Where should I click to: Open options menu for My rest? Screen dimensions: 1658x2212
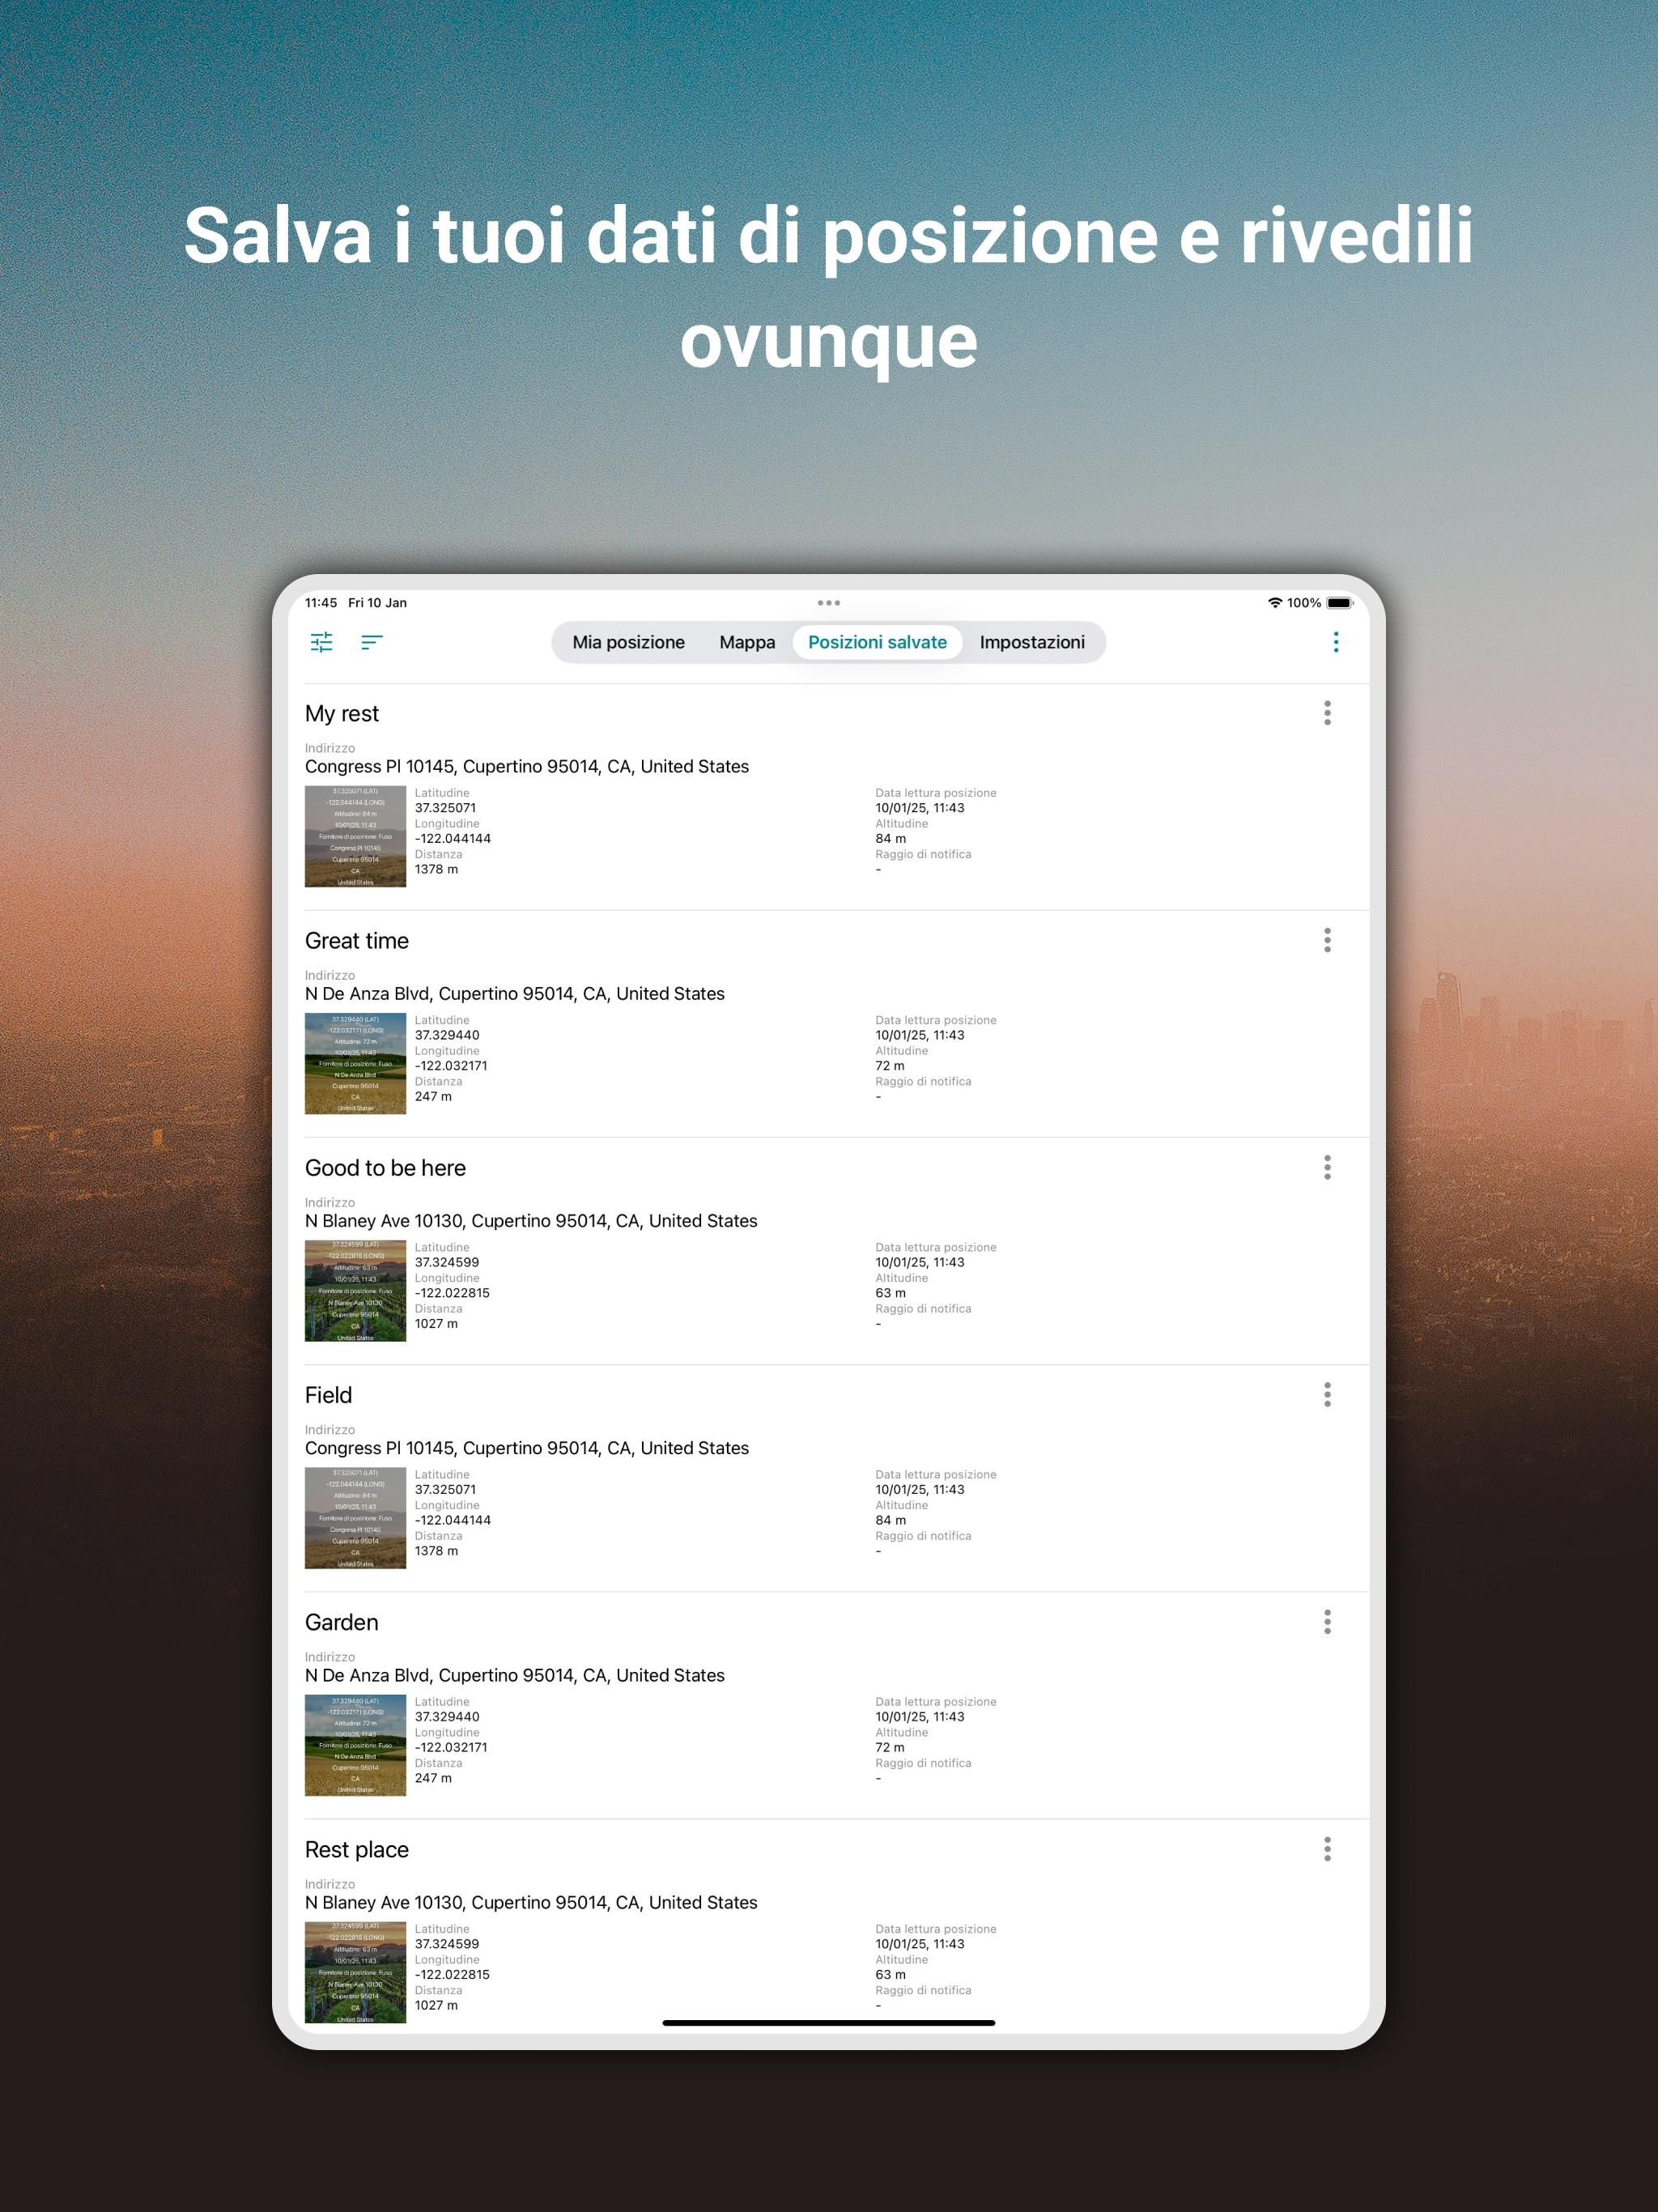point(1328,713)
